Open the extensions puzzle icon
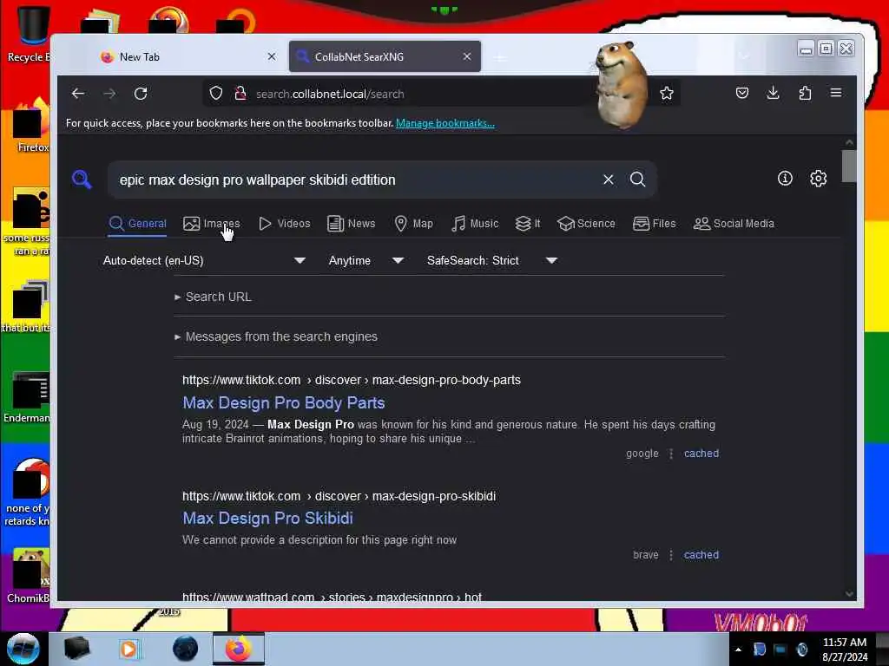Viewport: 889px width, 666px height. (x=805, y=93)
